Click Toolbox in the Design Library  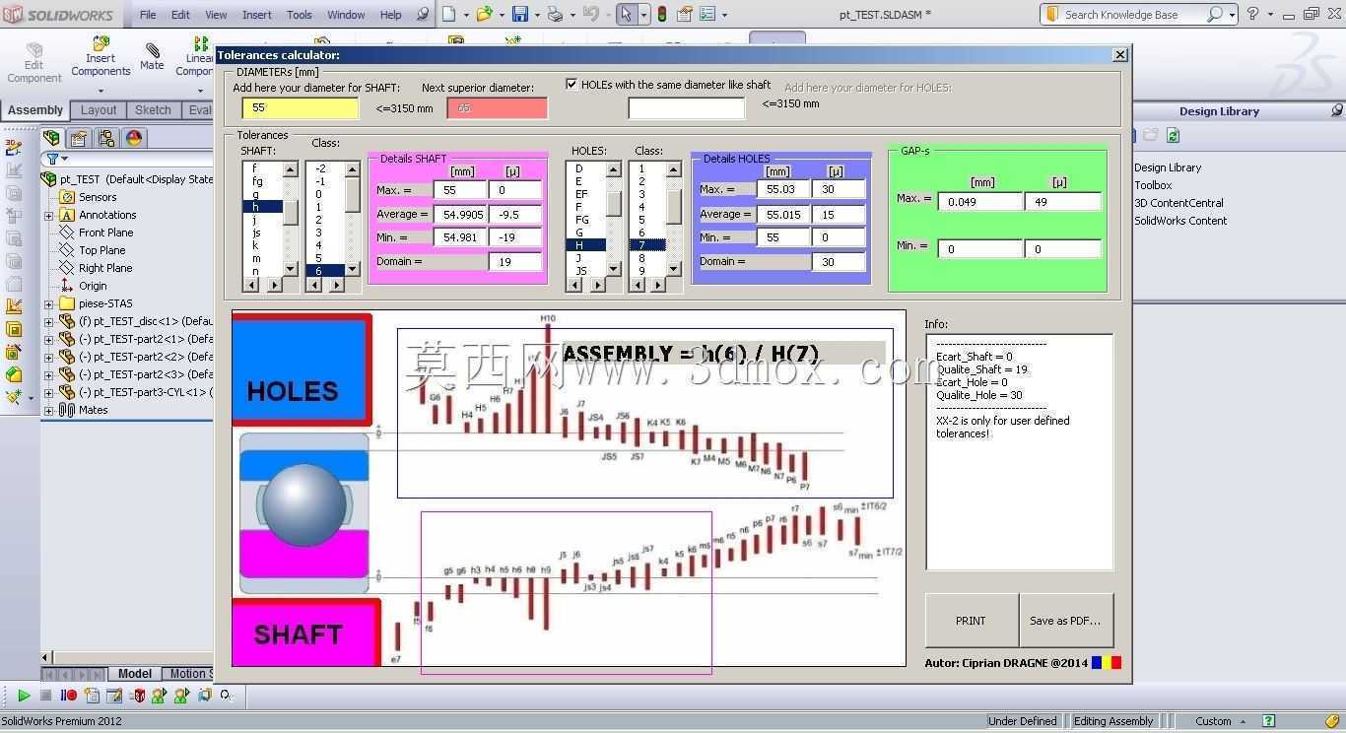tap(1153, 185)
